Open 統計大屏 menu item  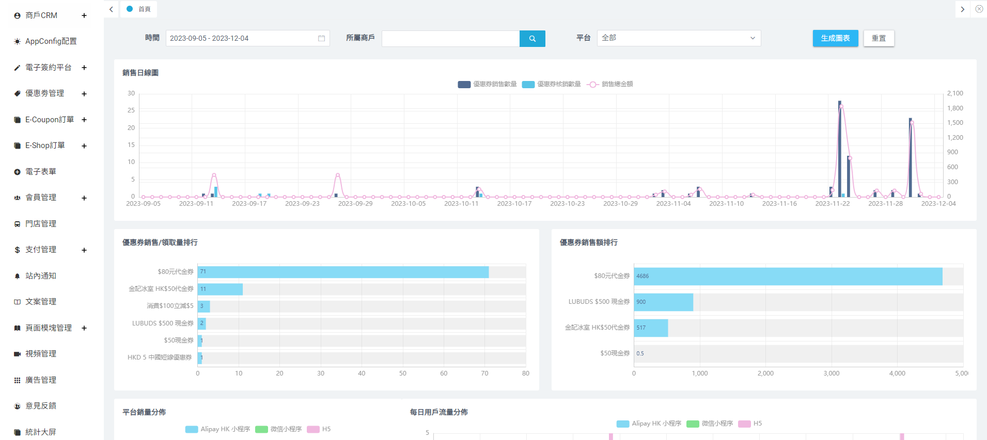pos(41,432)
